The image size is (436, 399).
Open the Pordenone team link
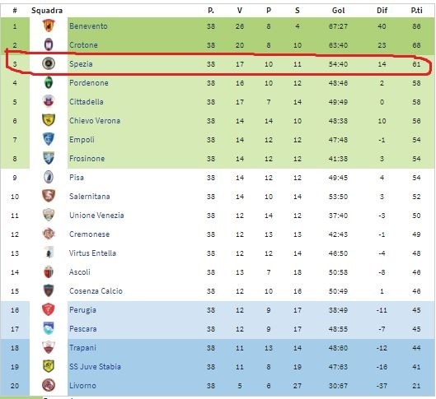(x=89, y=83)
